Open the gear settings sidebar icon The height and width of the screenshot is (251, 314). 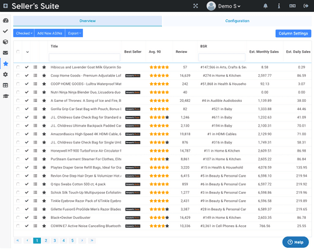pyautogui.click(x=6, y=74)
